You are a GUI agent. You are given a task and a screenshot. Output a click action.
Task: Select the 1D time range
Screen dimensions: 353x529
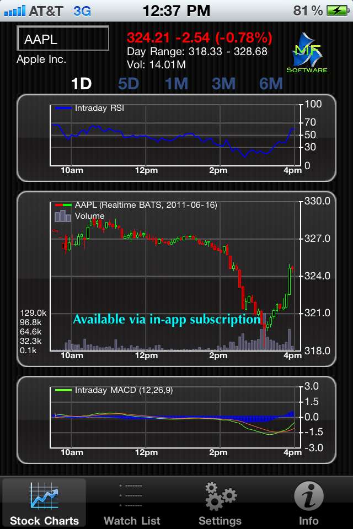click(82, 84)
